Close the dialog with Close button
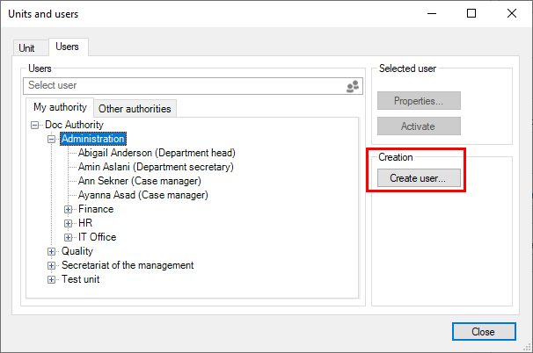The width and height of the screenshot is (533, 353). pyautogui.click(x=484, y=332)
